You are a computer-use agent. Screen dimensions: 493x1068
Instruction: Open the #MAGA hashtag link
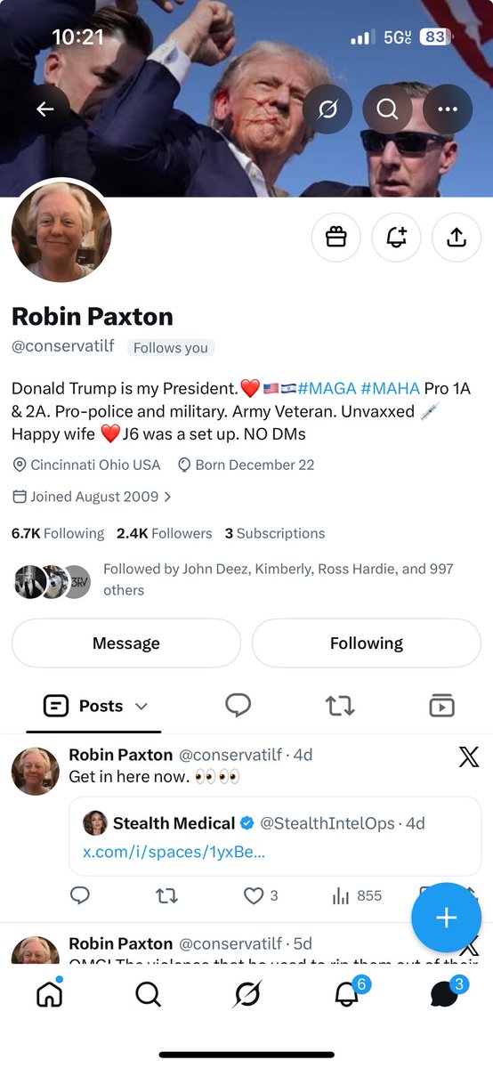click(327, 389)
